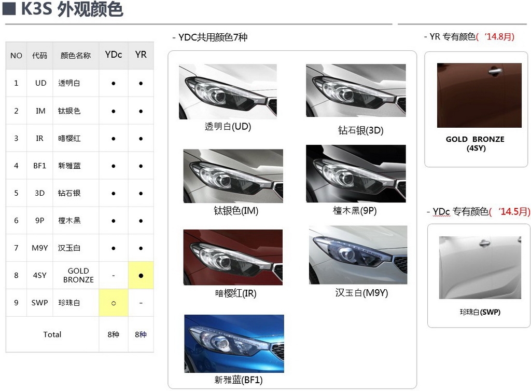Select the 新雅蓝 table cell
The image size is (531, 391).
pyautogui.click(x=76, y=166)
